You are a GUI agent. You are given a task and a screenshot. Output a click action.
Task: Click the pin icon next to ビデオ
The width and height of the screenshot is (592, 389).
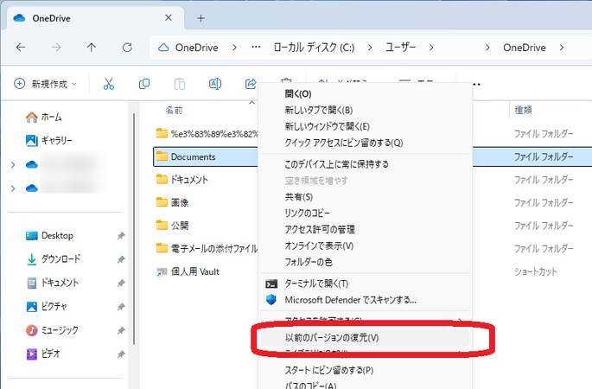[x=121, y=354]
